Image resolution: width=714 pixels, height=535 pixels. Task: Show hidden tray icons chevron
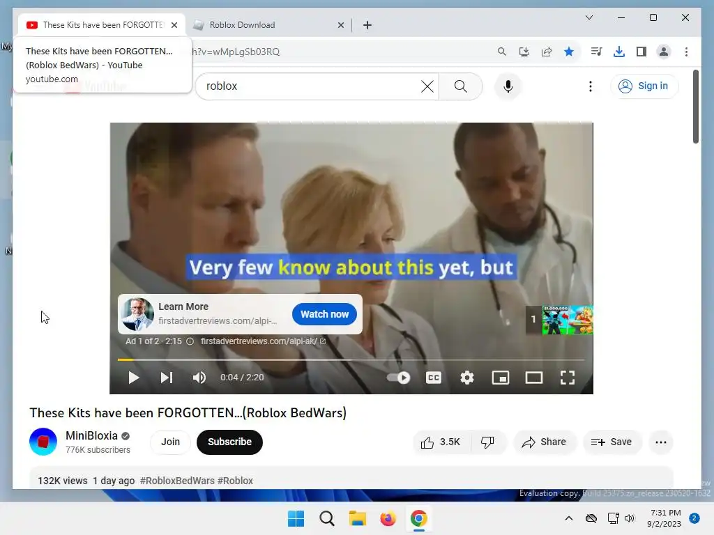point(569,518)
